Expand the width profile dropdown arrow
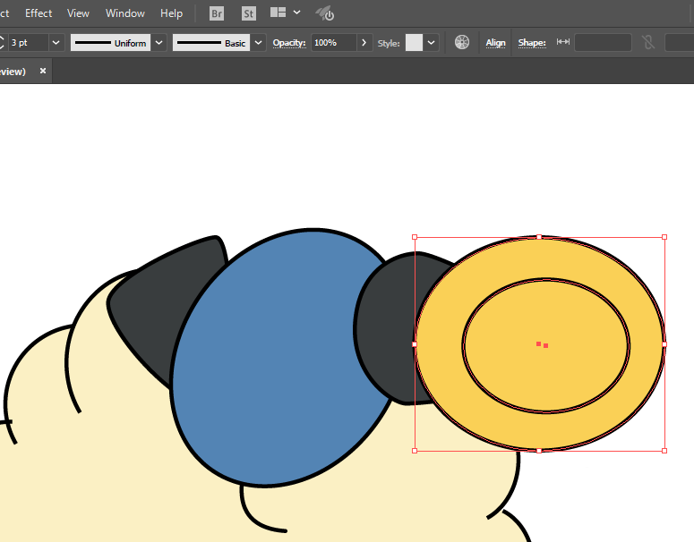Screen dimensions: 694x542 click(159, 43)
